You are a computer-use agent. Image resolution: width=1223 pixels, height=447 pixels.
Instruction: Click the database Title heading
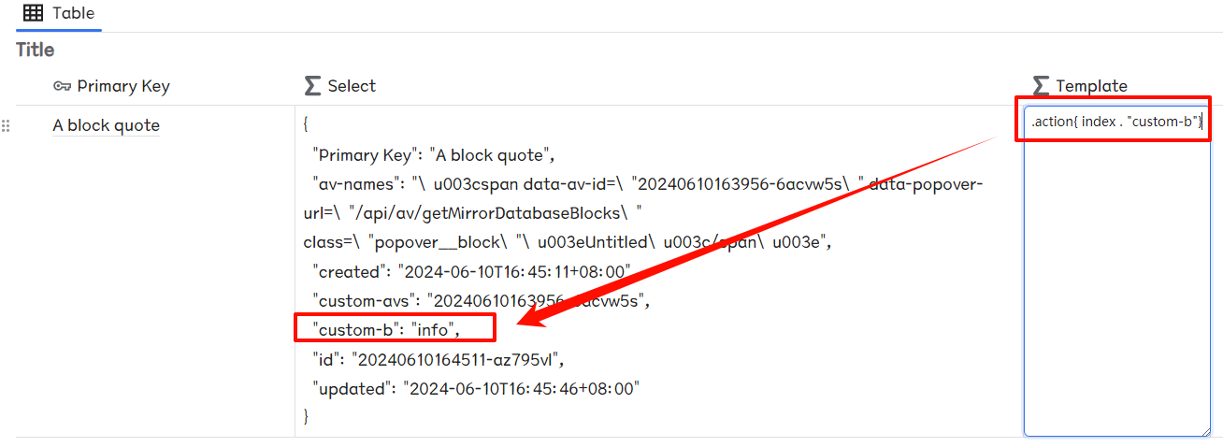[x=36, y=50]
